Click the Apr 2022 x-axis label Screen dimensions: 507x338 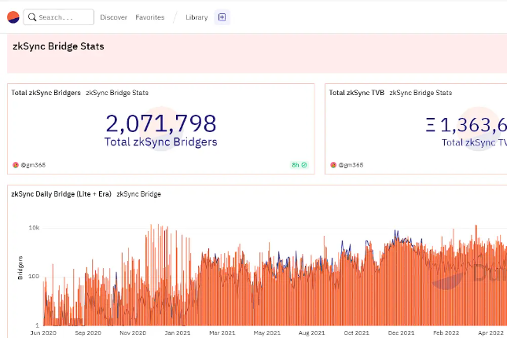coord(490,332)
